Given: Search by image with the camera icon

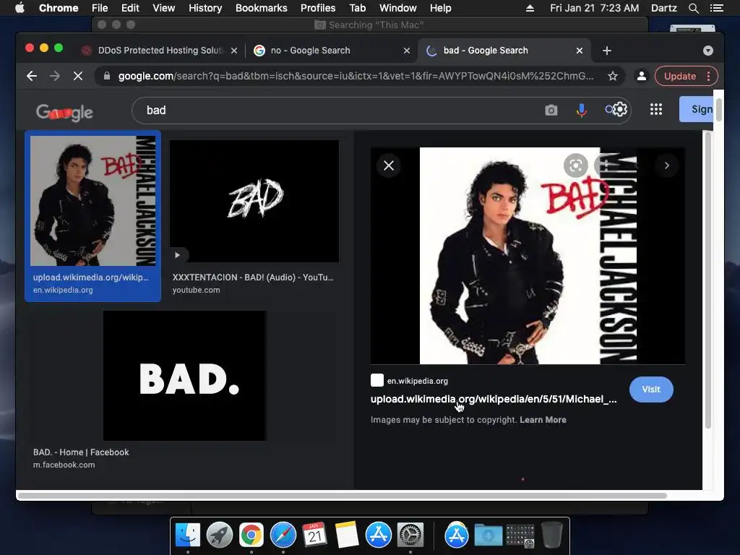Looking at the screenshot, I should coord(551,111).
